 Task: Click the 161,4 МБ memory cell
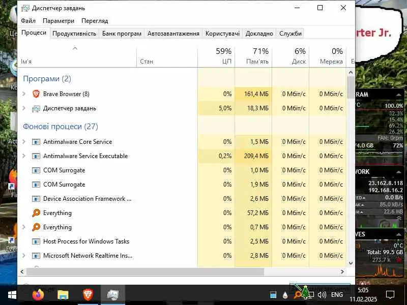point(253,94)
